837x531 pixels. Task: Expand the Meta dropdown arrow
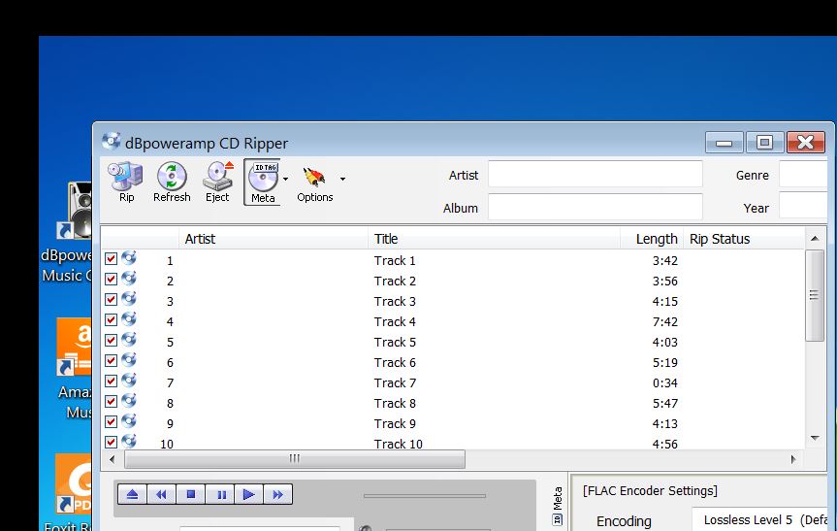(285, 180)
